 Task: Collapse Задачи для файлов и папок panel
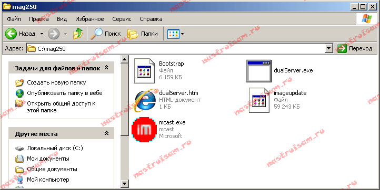[106, 68]
